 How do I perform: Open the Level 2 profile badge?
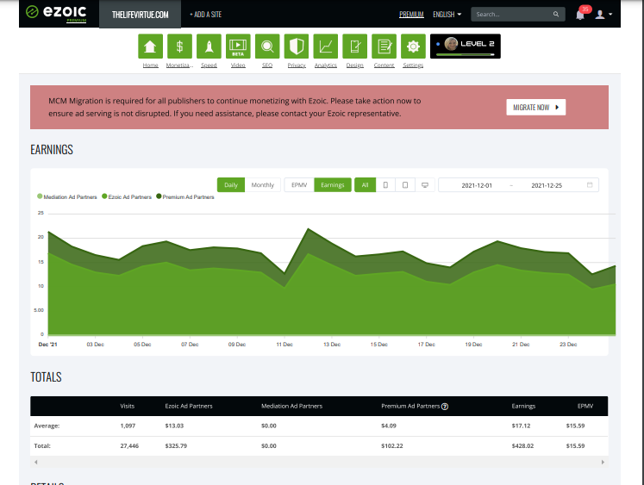(x=465, y=47)
